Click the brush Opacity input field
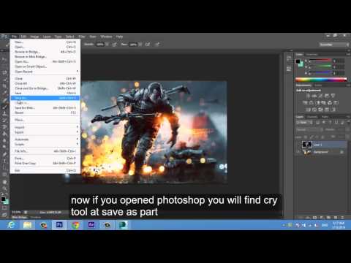 point(100,45)
